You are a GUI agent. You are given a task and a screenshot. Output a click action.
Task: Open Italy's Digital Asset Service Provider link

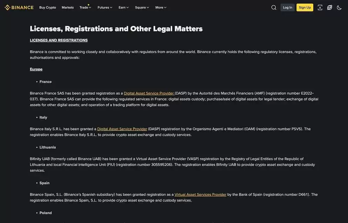[122, 129]
